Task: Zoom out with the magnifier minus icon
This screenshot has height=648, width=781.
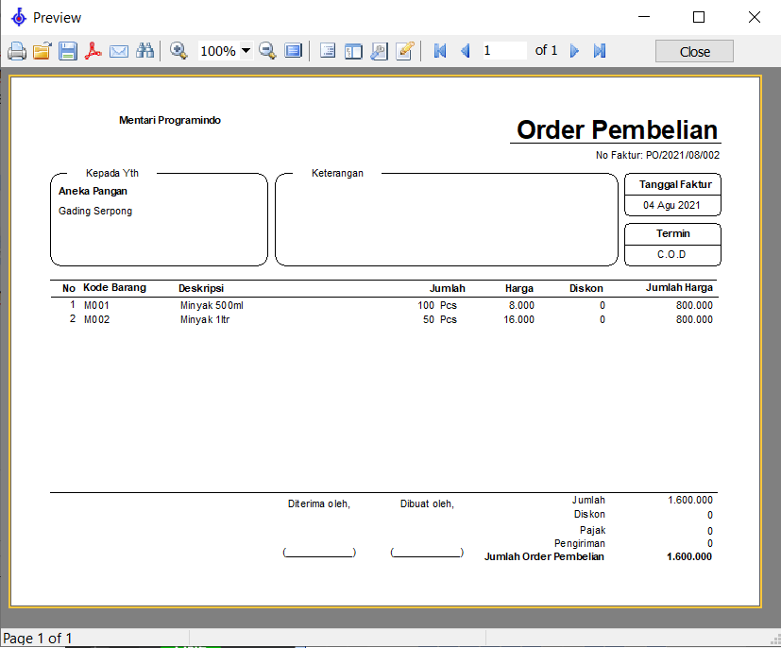Action: tap(267, 51)
